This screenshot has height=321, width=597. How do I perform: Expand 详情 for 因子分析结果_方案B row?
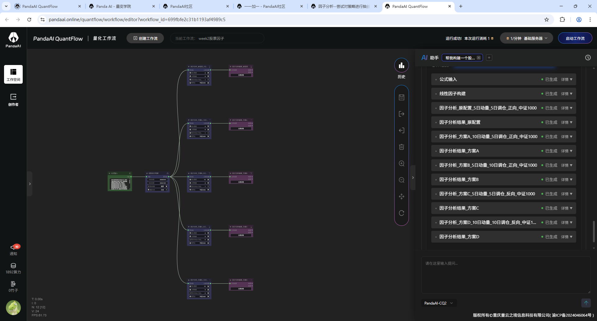[567, 179]
